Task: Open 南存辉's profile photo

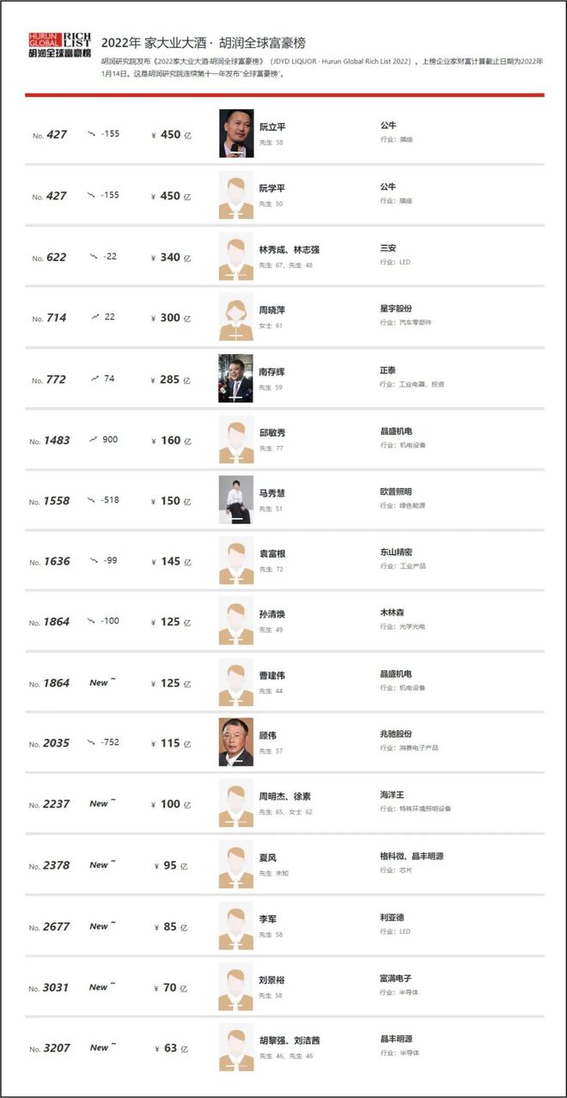Action: click(236, 379)
